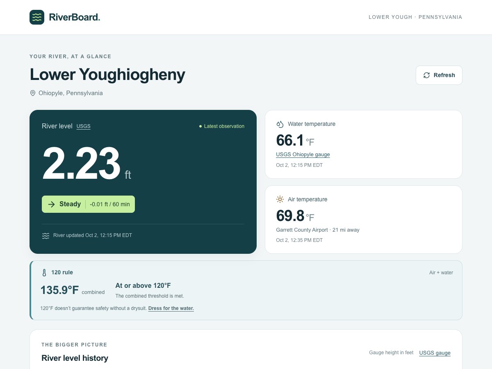Click the RiverBoard wave logo icon
Screen dimensions: 492x369
tap(37, 17)
